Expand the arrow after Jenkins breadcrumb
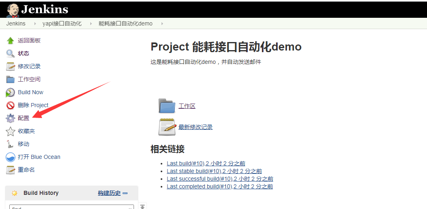The width and height of the screenshot is (427, 209). click(35, 24)
